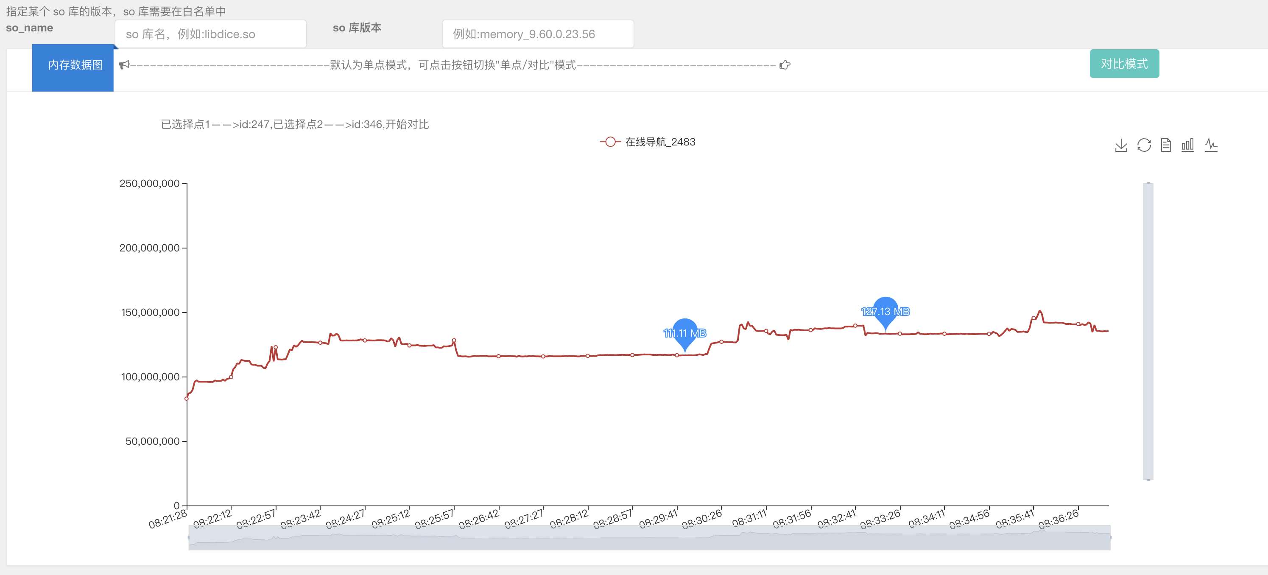
Task: Click the first data point at 08:21:28
Action: pos(187,399)
